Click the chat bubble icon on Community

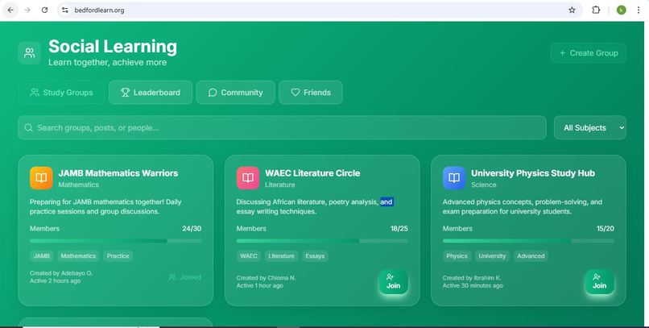pos(213,93)
